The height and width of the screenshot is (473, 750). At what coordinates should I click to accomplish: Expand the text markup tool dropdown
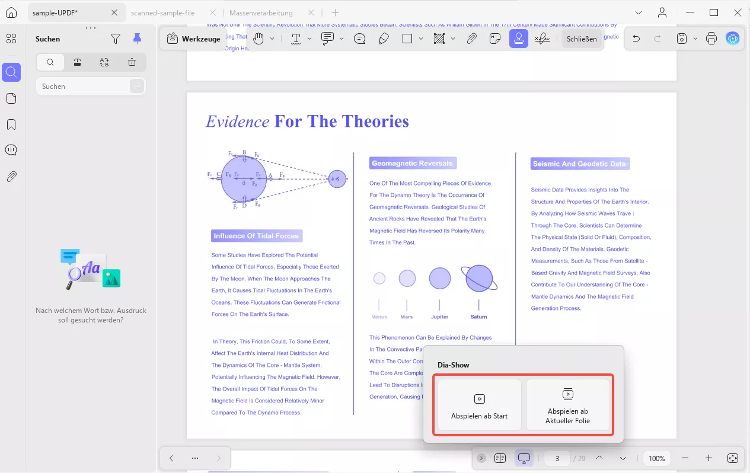click(309, 39)
